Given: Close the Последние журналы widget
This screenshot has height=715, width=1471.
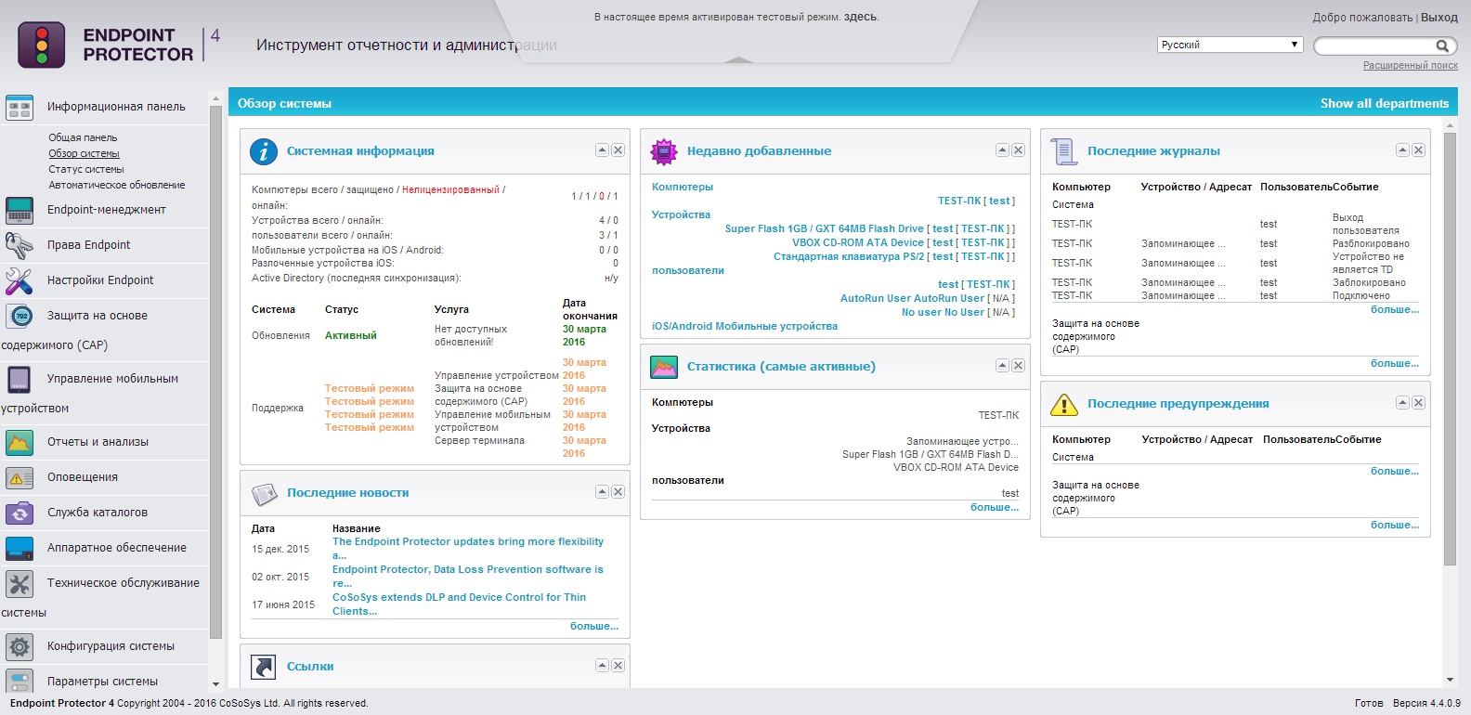Looking at the screenshot, I should point(1419,150).
